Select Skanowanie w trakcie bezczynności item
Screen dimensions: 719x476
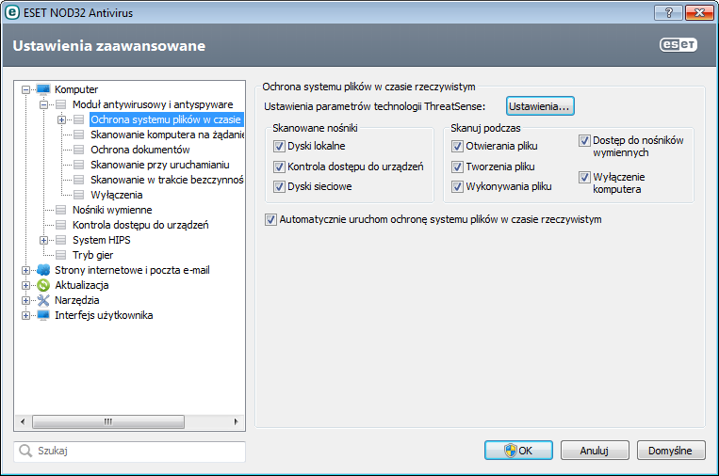tap(167, 180)
